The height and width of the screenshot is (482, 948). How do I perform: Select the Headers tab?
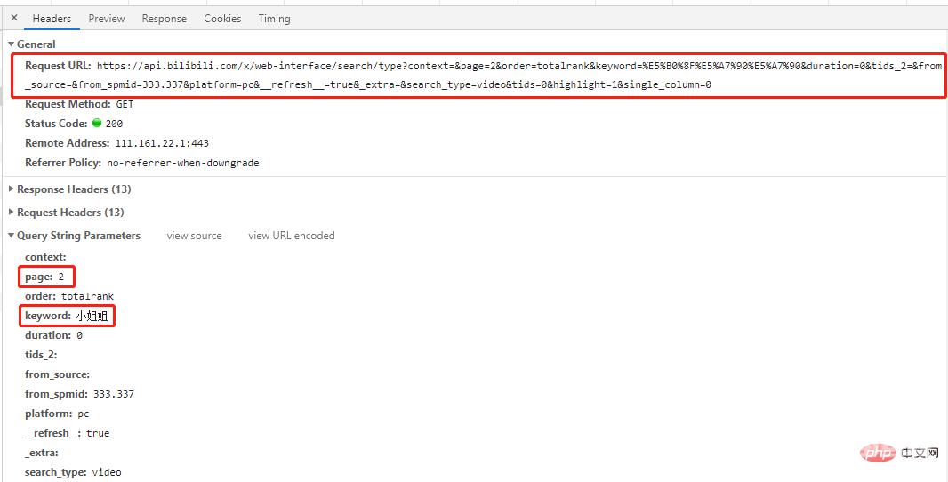pos(52,19)
